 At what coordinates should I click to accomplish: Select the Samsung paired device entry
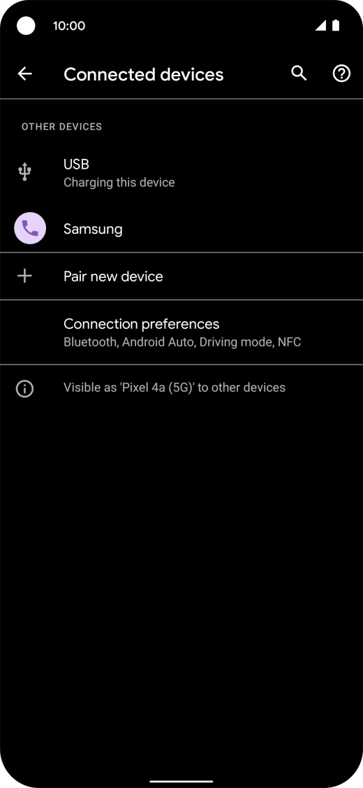(x=181, y=229)
